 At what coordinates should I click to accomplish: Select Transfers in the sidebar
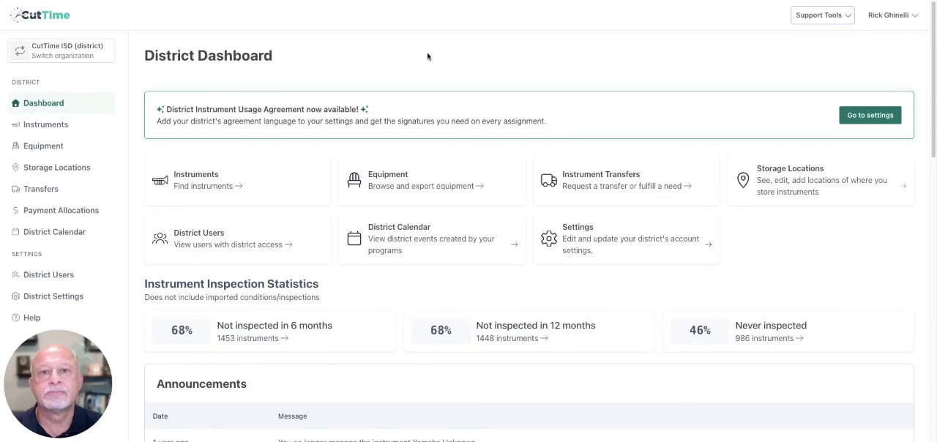coord(40,189)
